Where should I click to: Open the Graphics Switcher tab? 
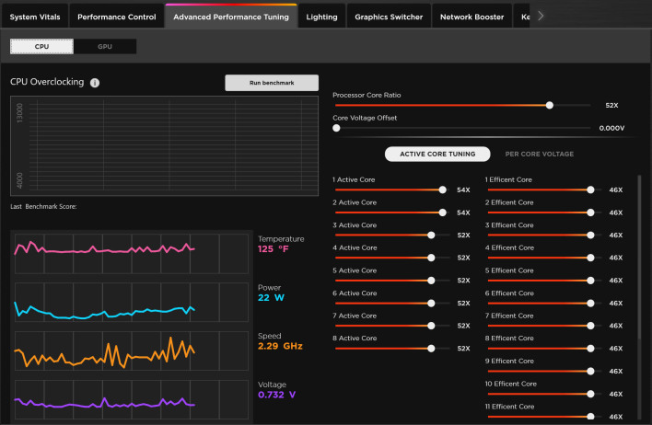coord(389,17)
